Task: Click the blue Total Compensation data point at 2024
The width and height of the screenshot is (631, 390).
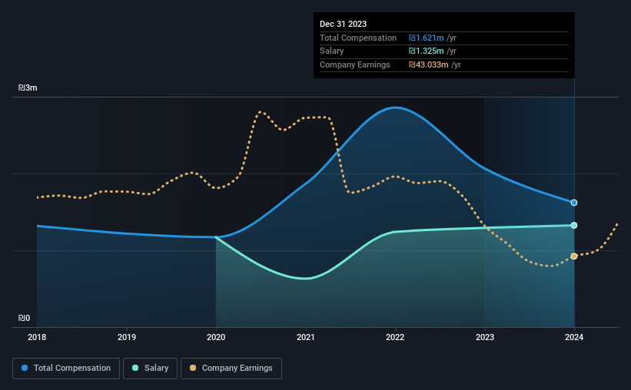Action: 574,203
